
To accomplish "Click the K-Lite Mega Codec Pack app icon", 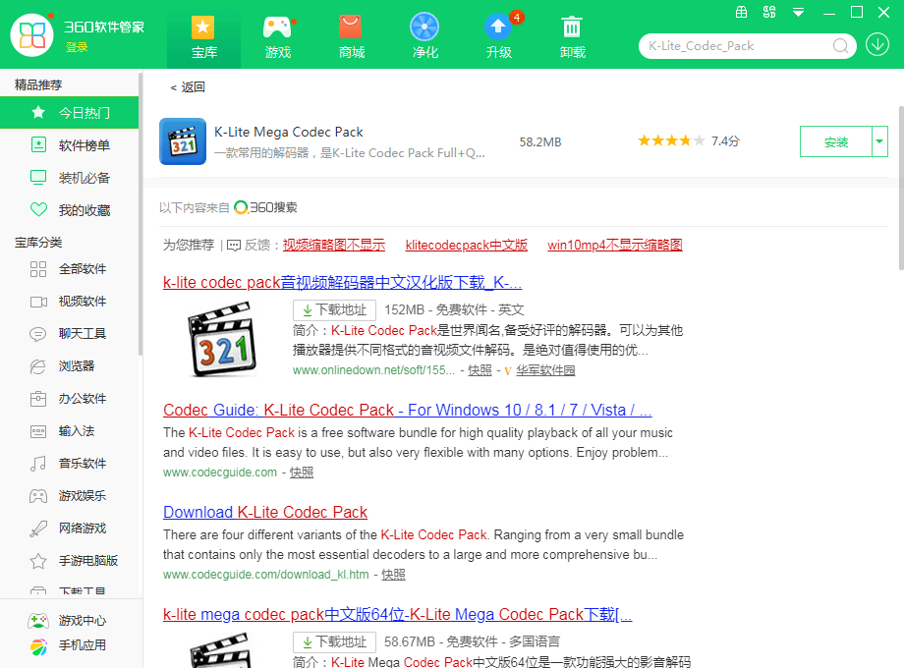I will [x=183, y=141].
